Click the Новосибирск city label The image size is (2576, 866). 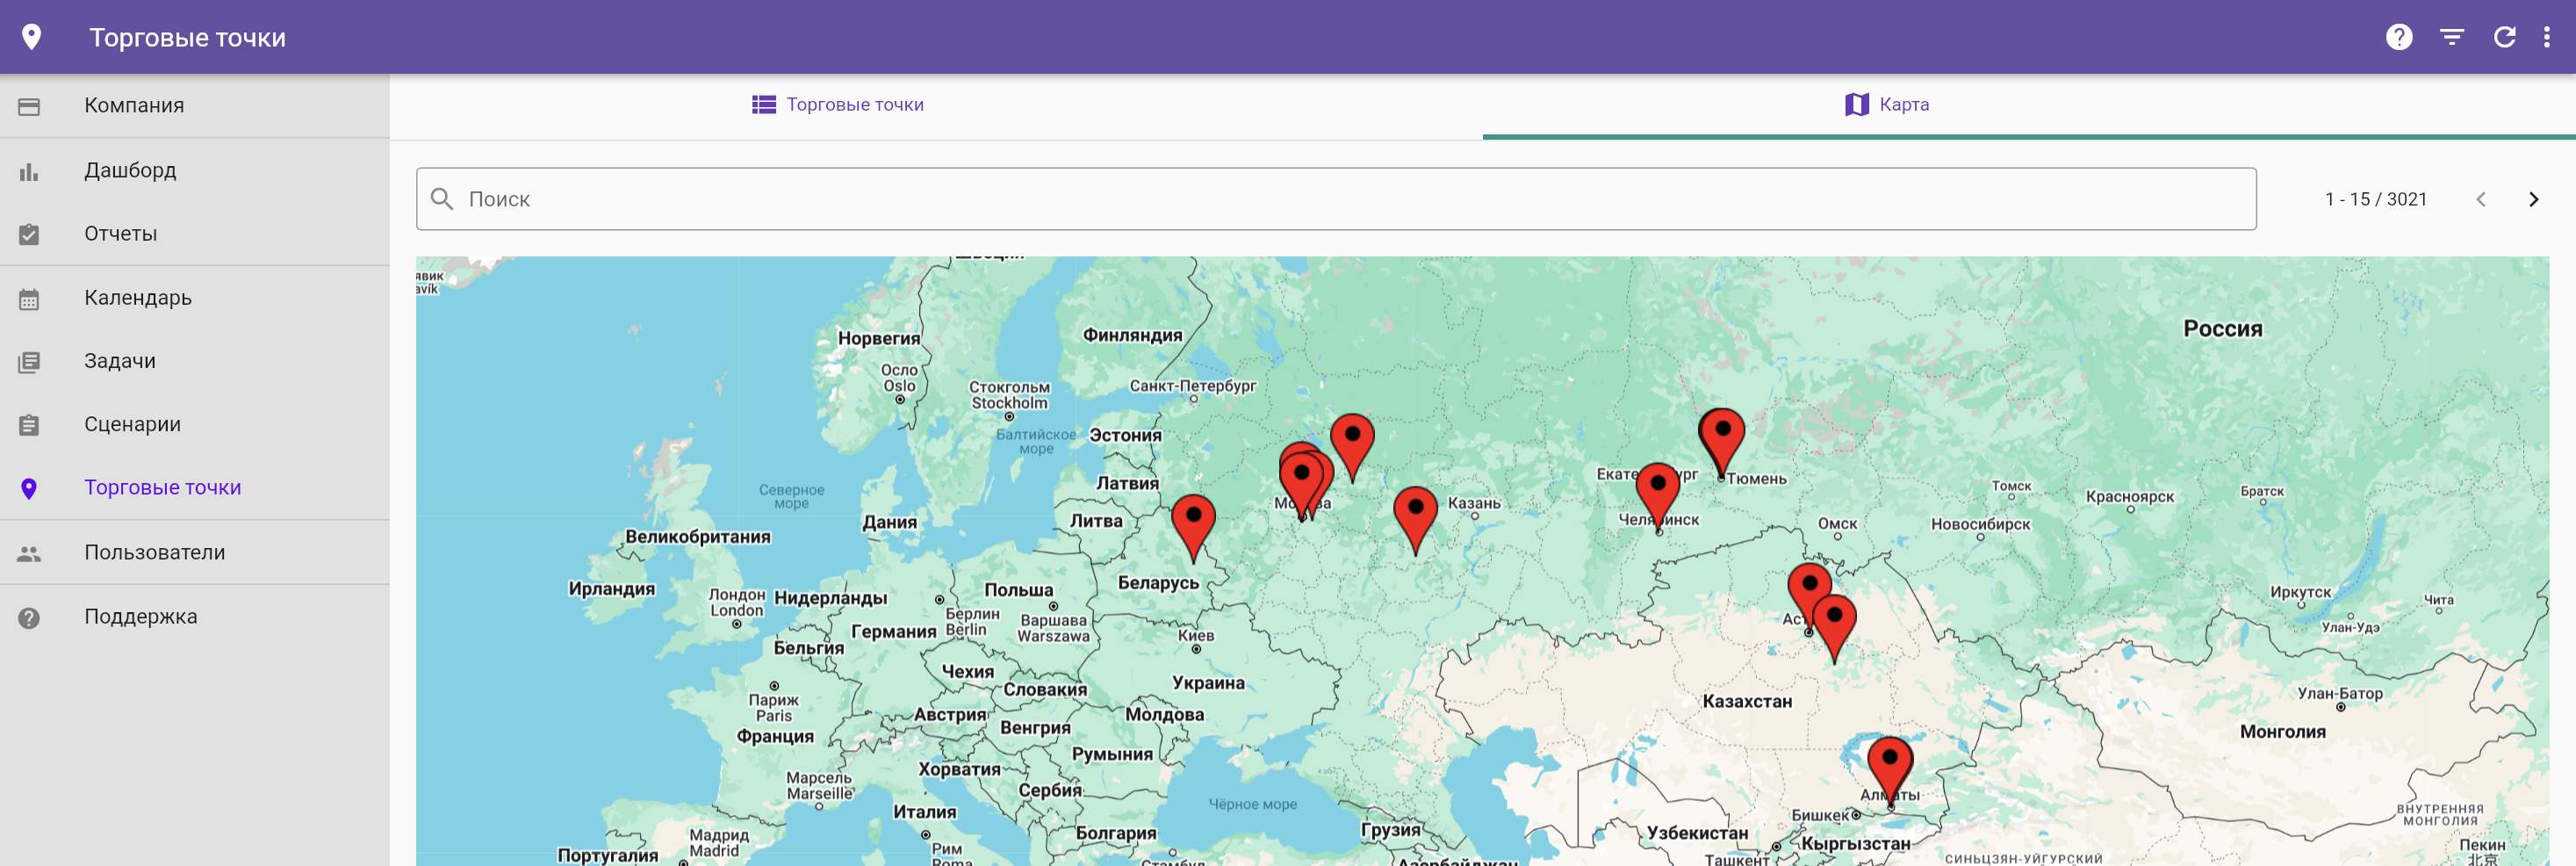(x=1980, y=524)
